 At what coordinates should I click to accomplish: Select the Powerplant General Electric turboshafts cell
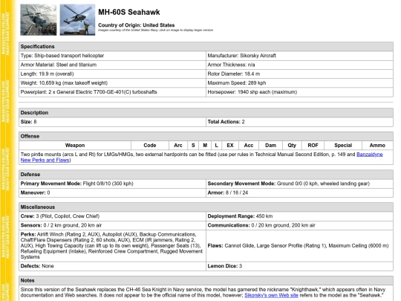112,92
